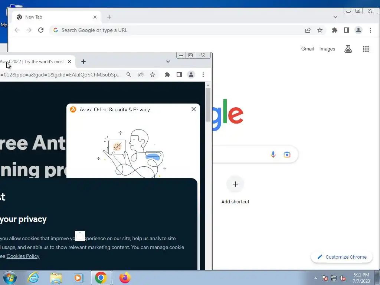Viewport: 380px width, 285px height.
Task: Show hidden icons arrow in system tray
Action: [315, 278]
